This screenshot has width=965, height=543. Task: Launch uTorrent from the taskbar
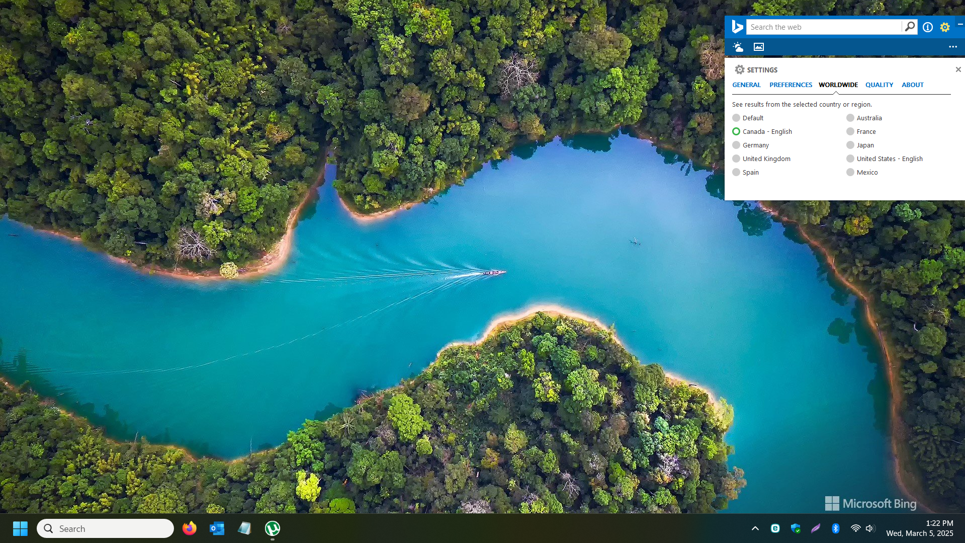272,528
